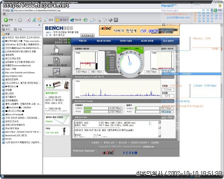Image resolution: width=224 pixels, height=179 pixels.
Task: Open the 2002-09-27 notice item
Action: tap(55, 100)
